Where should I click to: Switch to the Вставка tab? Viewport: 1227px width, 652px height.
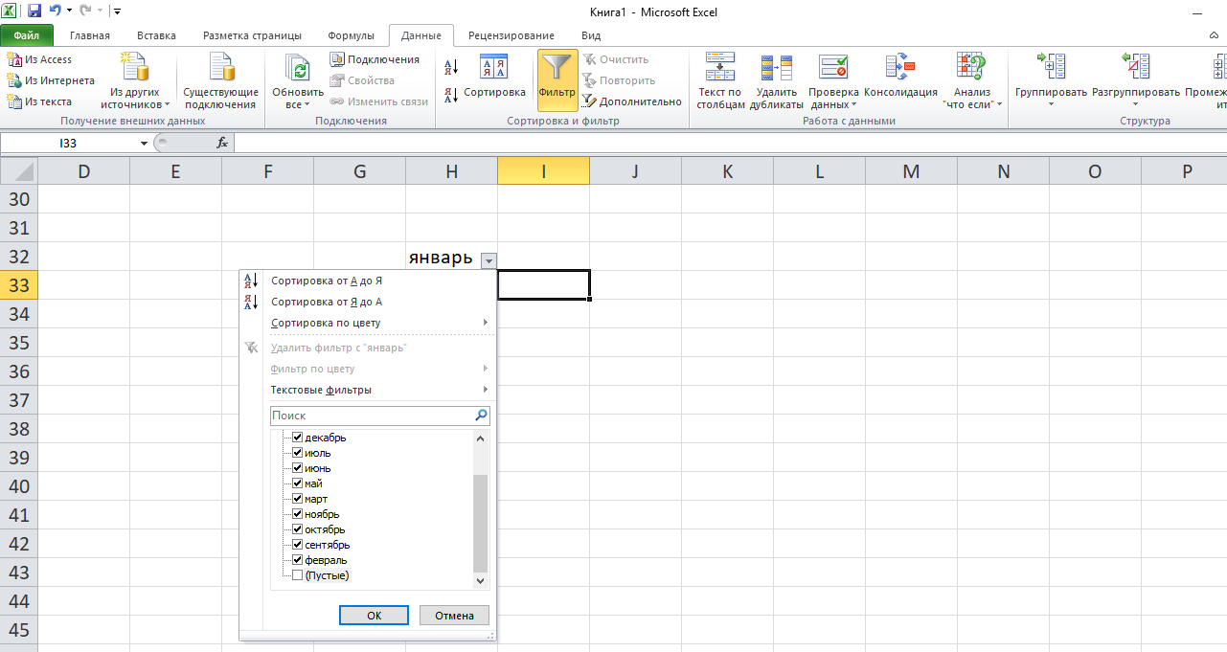[x=156, y=35]
